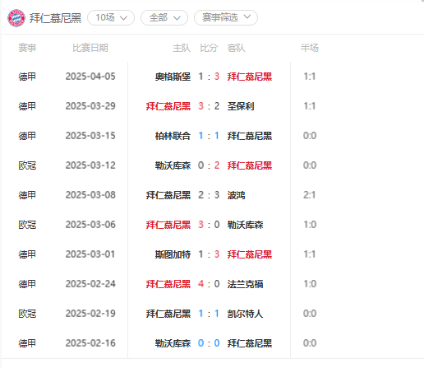Expand the 全部 filter dropdown

[x=164, y=18]
